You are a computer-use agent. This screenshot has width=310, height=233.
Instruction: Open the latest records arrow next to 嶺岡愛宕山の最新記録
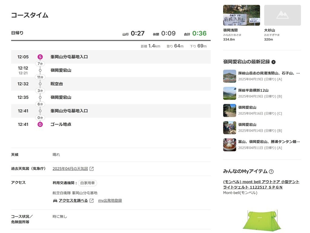pos(273,62)
